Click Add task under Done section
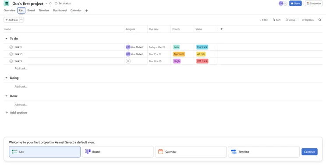 [x=21, y=105]
